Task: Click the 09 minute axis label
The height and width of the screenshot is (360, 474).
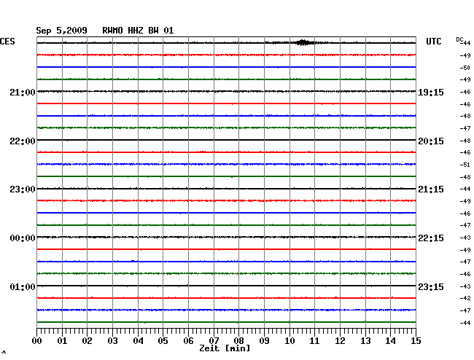Action: click(x=264, y=341)
